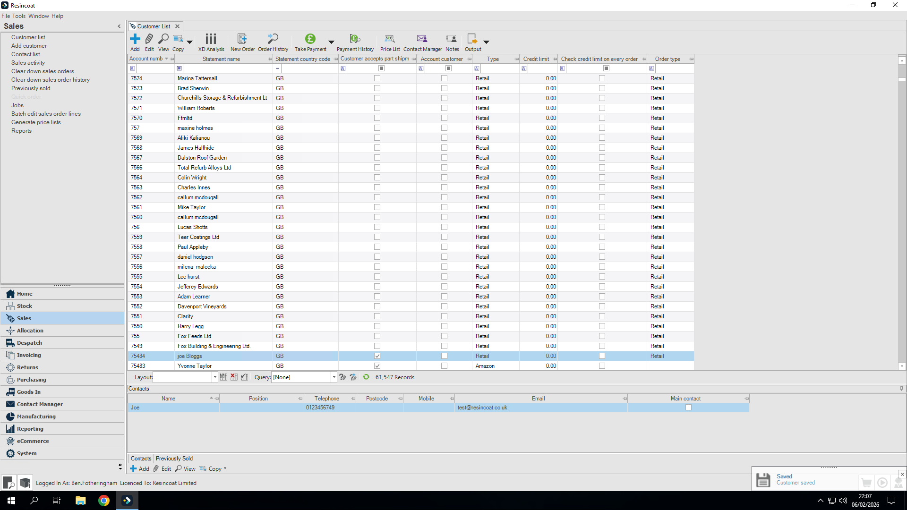Image resolution: width=907 pixels, height=510 pixels.
Task: Open the Price List tool
Action: click(x=390, y=42)
